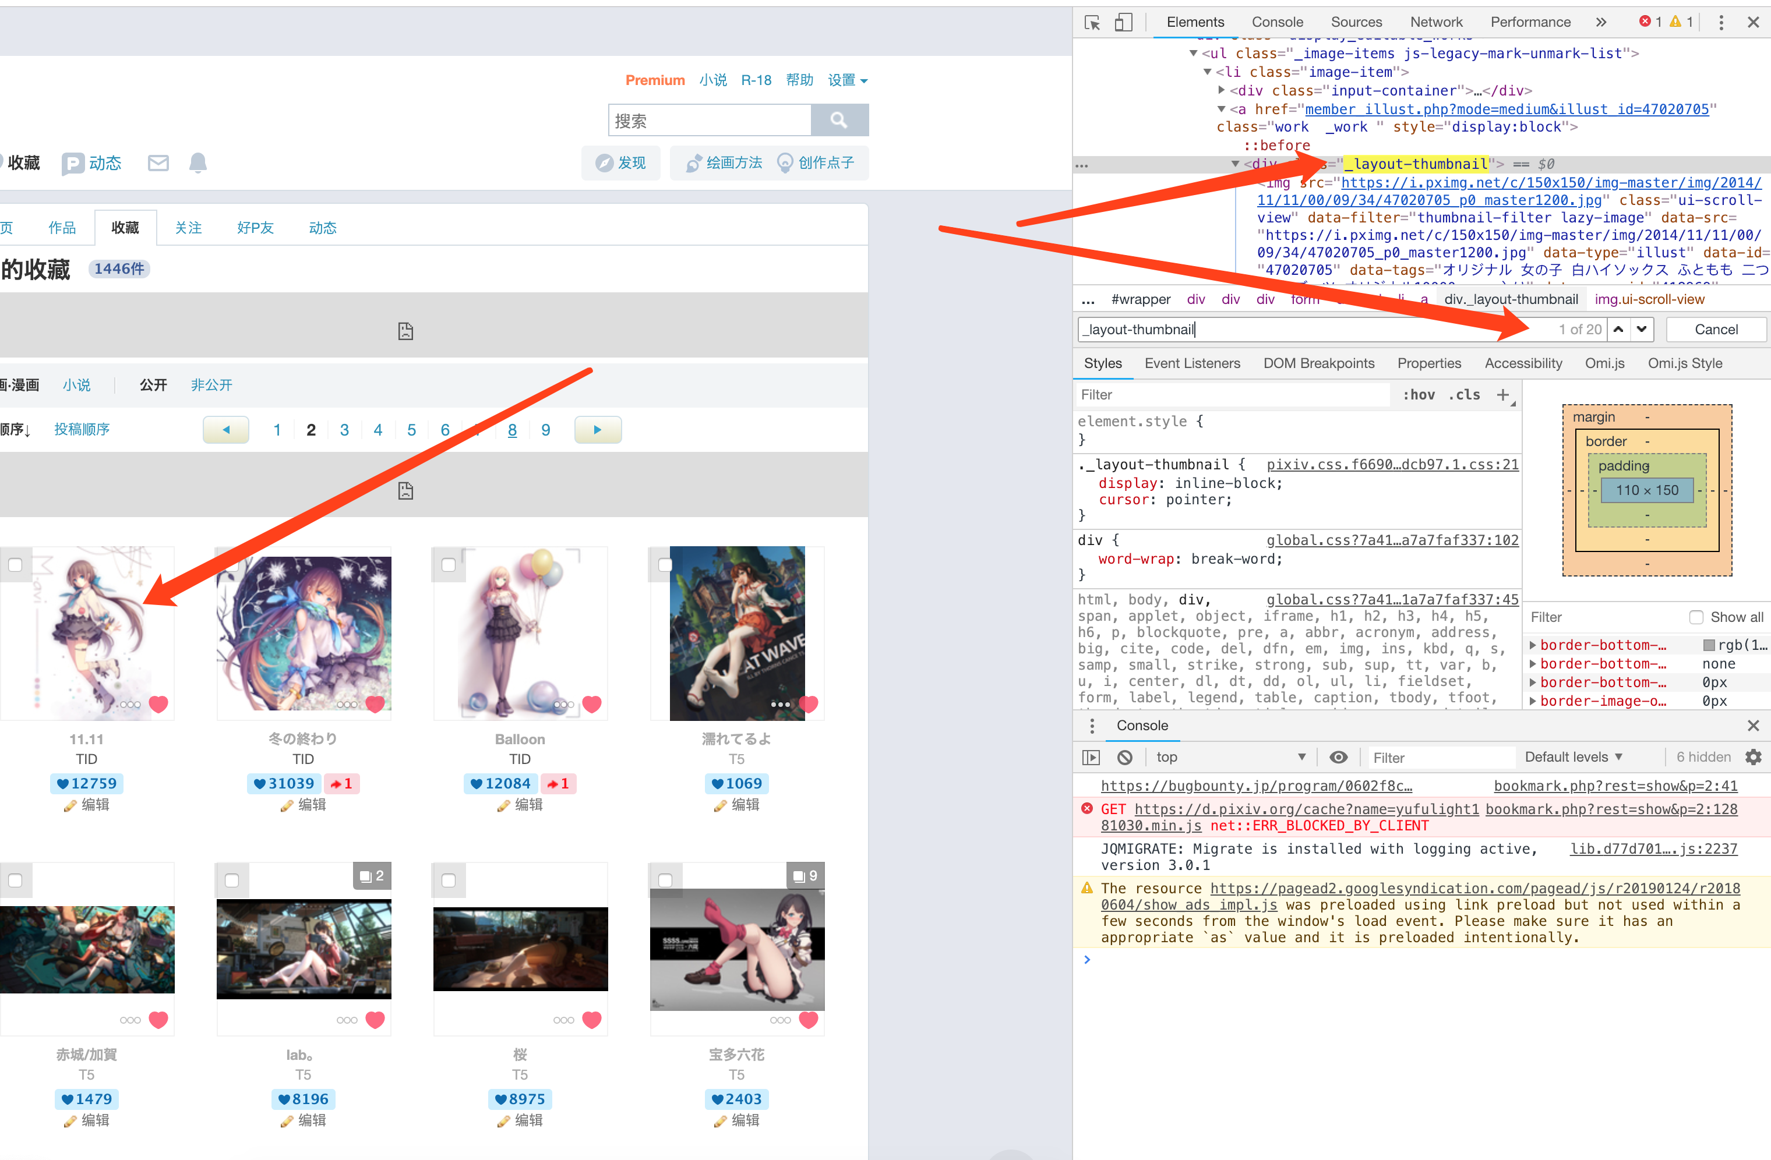This screenshot has height=1160, width=1771.
Task: Open the notifications bell icon
Action: tap(197, 163)
